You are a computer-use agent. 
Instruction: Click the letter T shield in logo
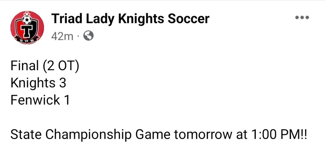pyautogui.click(x=27, y=31)
